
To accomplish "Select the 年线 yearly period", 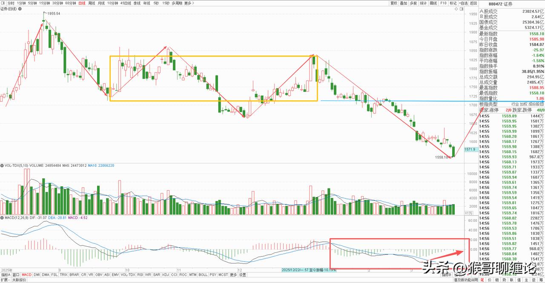I will (147, 3).
